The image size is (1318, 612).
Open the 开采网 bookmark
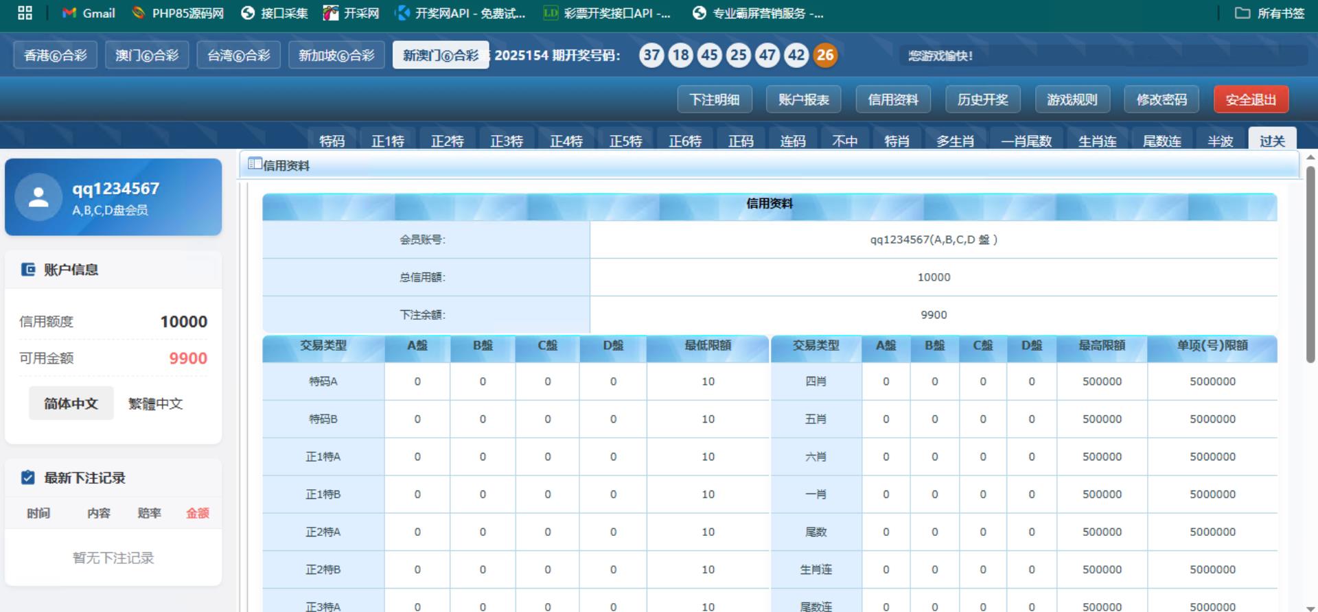click(x=351, y=13)
